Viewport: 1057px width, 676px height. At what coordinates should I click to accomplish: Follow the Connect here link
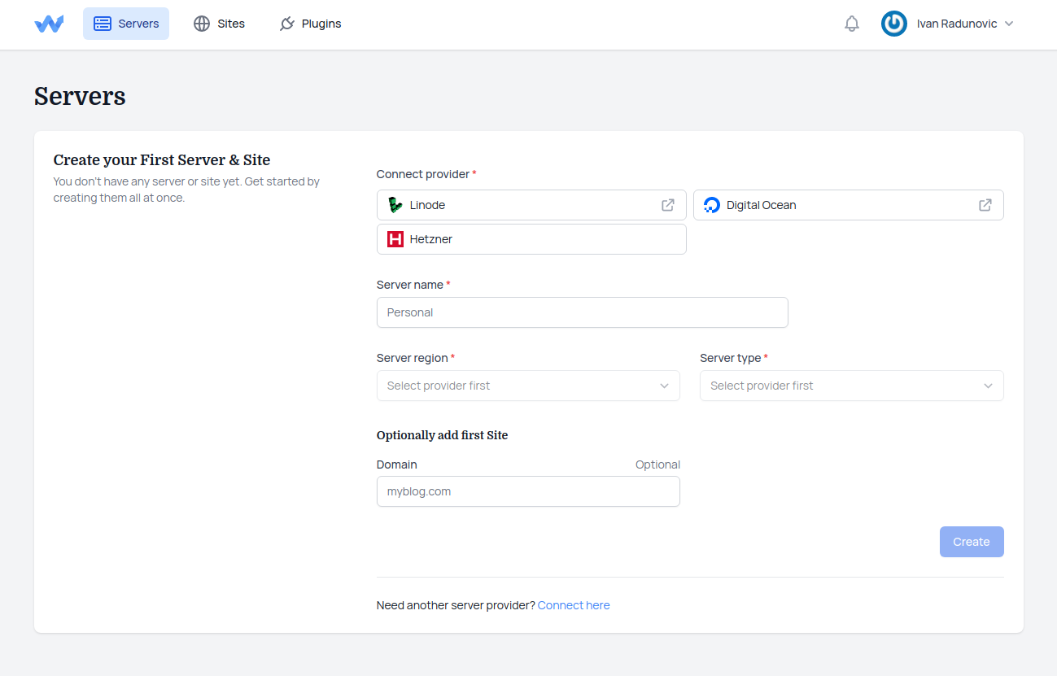574,605
